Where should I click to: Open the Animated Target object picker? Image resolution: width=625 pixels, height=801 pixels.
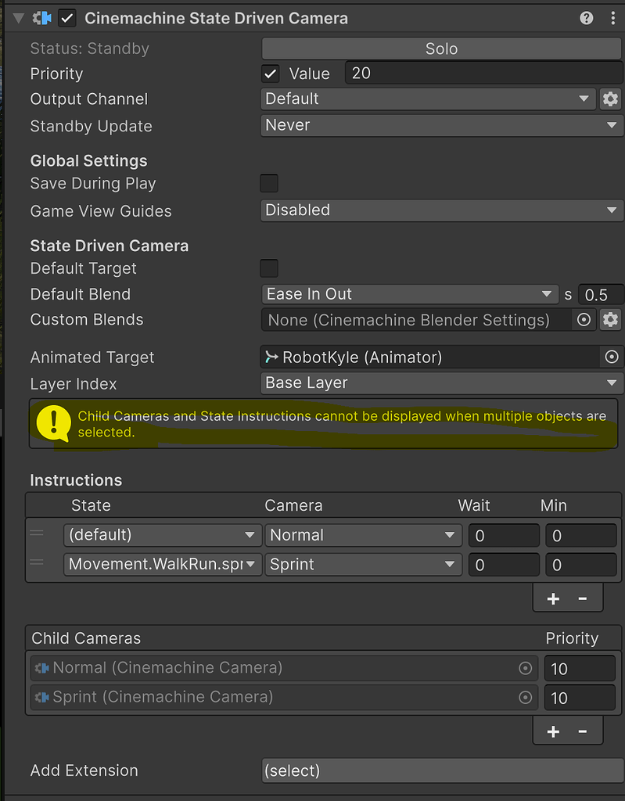click(611, 357)
